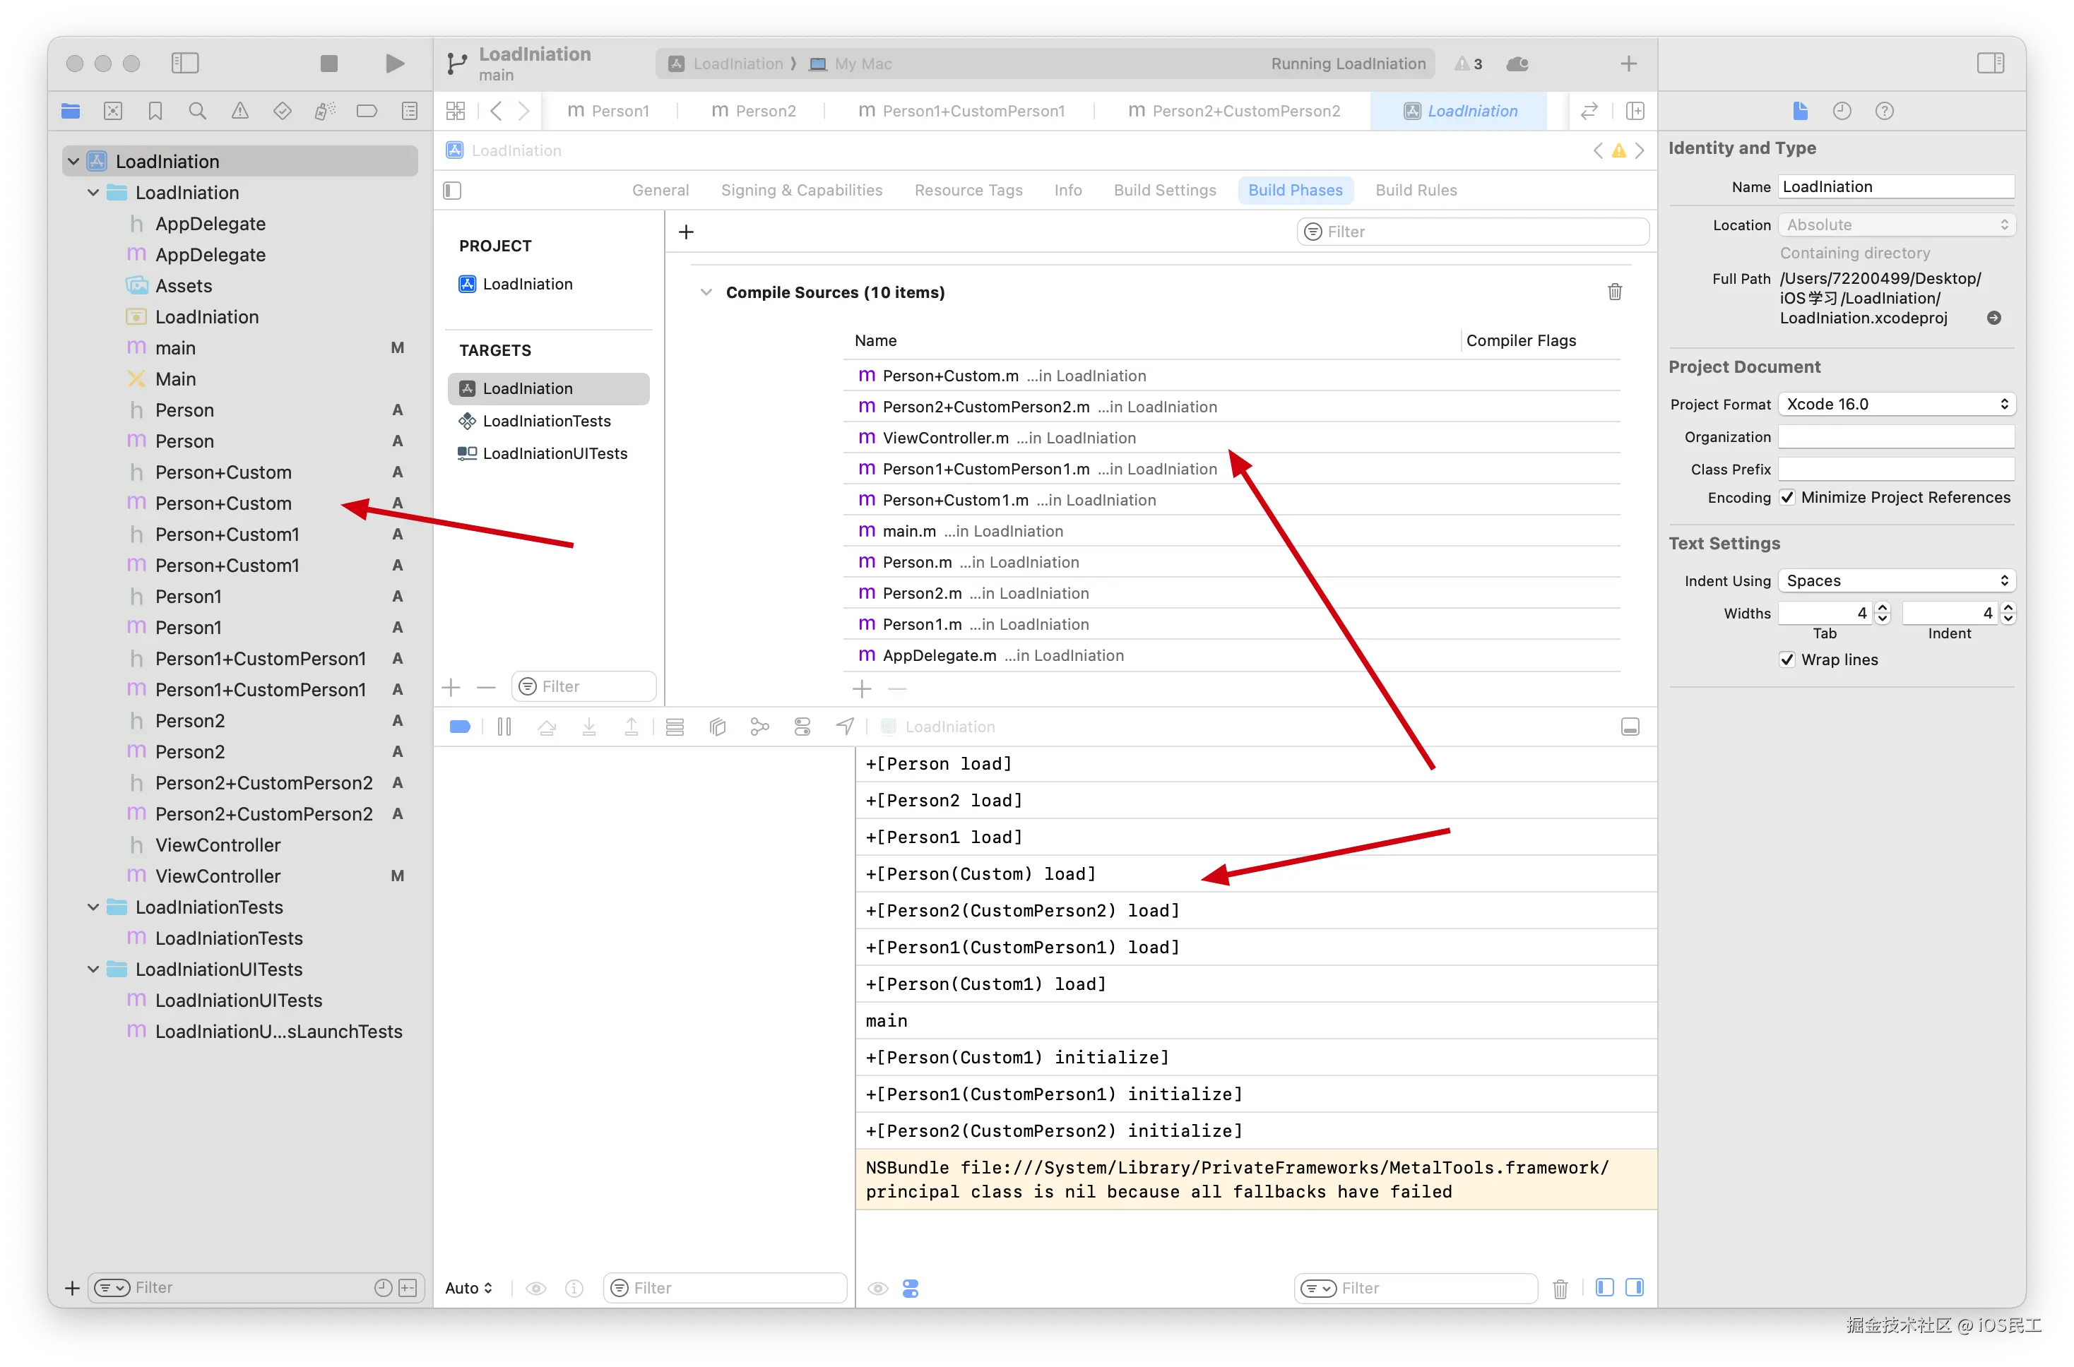Select Person+Custom1.m in Compile Sources
Image resolution: width=2074 pixels, height=1367 pixels.
click(x=955, y=501)
